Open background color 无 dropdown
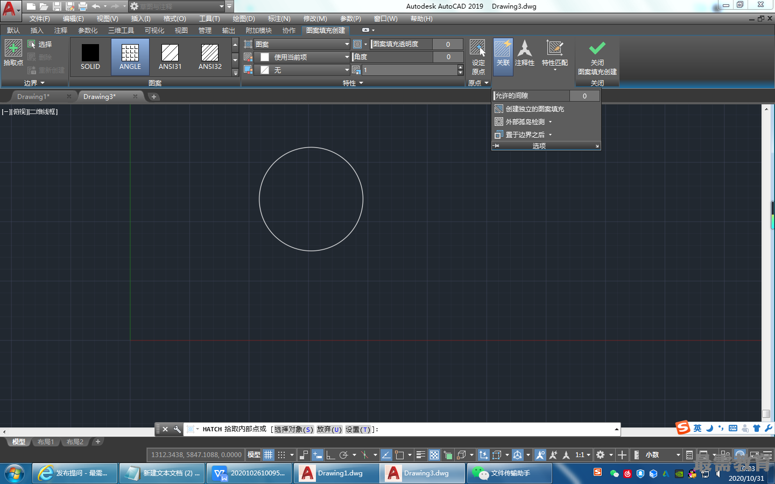Viewport: 775px width, 484px height. tap(303, 70)
